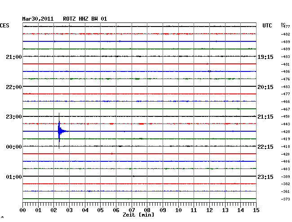Click the "03" minute axis tick label

tap(69, 210)
